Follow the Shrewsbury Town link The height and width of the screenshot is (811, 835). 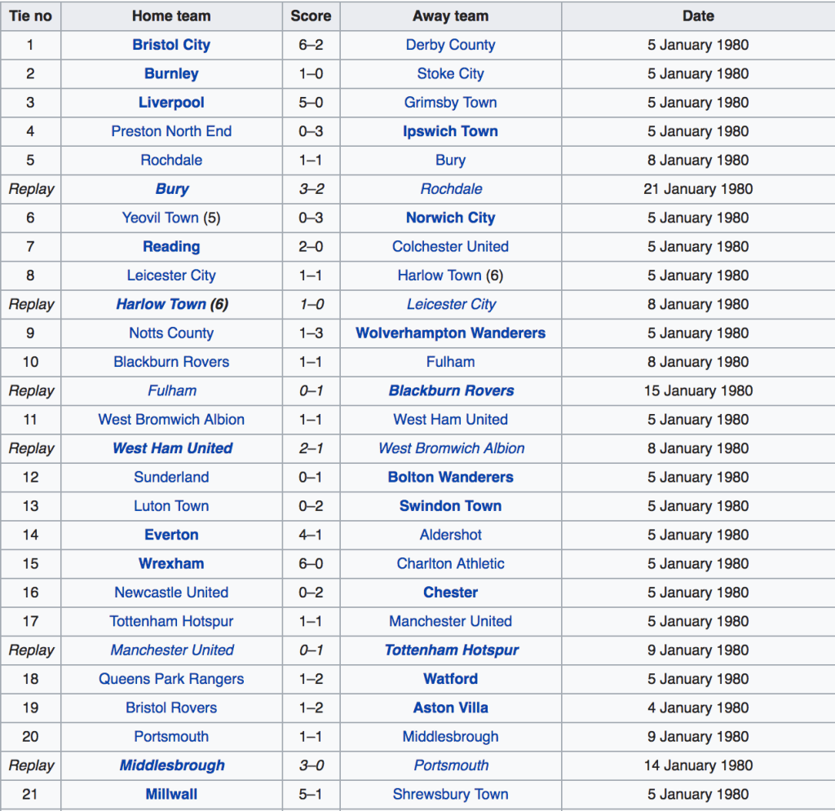tap(450, 794)
